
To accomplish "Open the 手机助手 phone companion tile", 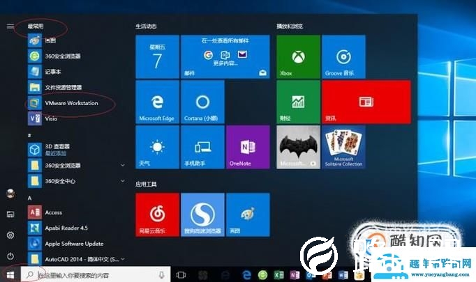I will (202, 147).
